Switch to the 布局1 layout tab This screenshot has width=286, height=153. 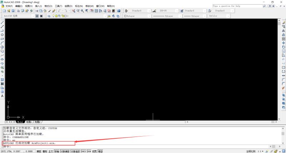click(x=29, y=122)
